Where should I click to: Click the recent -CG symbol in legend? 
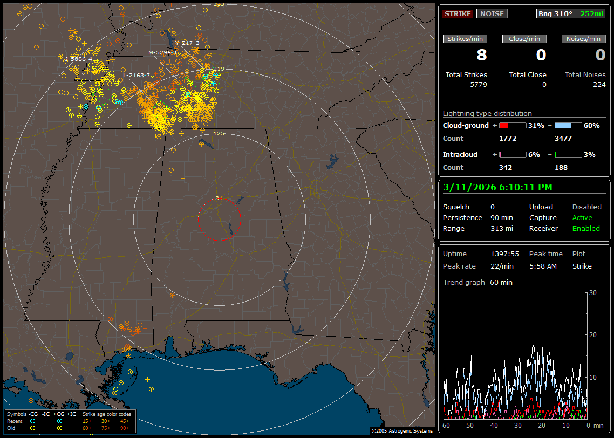point(33,421)
